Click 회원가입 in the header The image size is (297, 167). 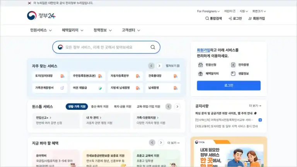(257, 19)
